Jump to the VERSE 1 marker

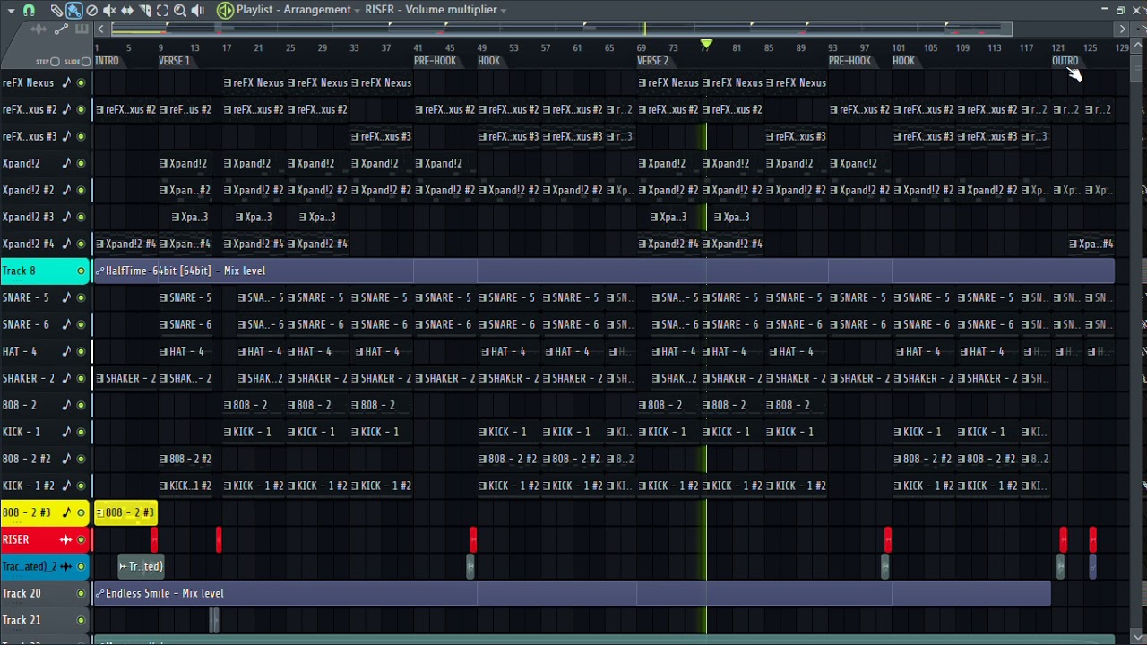click(x=174, y=61)
